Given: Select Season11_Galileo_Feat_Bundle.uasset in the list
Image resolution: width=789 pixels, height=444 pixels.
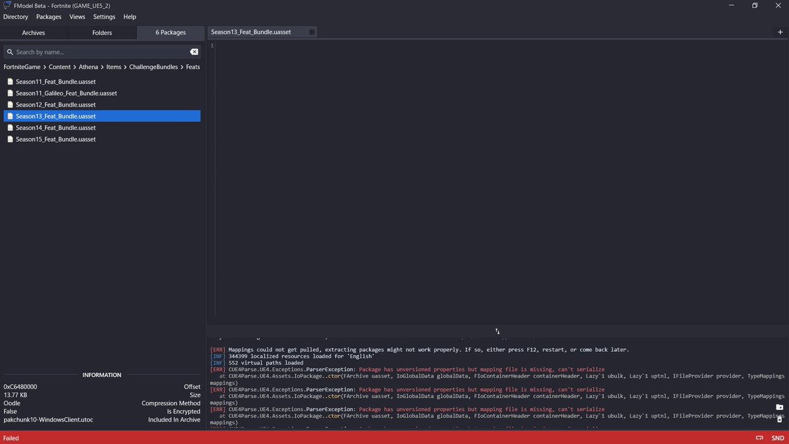Looking at the screenshot, I should pyautogui.click(x=102, y=93).
